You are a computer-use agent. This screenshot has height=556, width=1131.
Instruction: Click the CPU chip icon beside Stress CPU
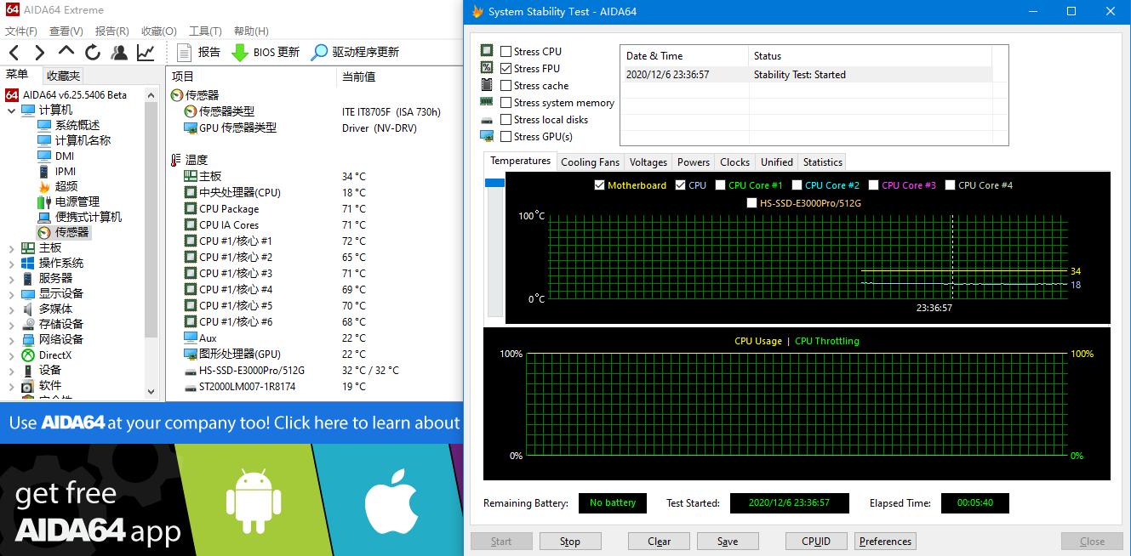pyautogui.click(x=487, y=51)
